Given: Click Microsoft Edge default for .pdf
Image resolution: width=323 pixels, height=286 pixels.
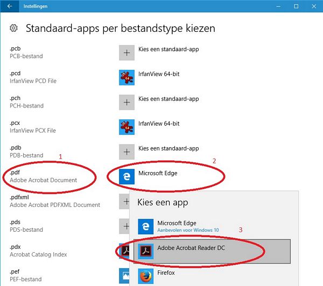Looking at the screenshot, I should pyautogui.click(x=158, y=173).
